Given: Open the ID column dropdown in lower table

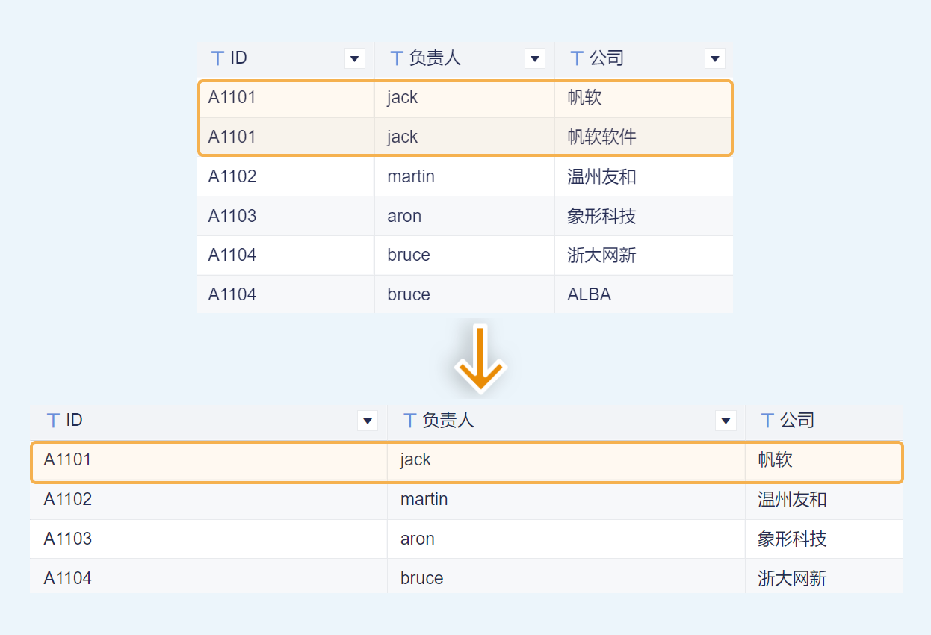Looking at the screenshot, I should coord(368,421).
